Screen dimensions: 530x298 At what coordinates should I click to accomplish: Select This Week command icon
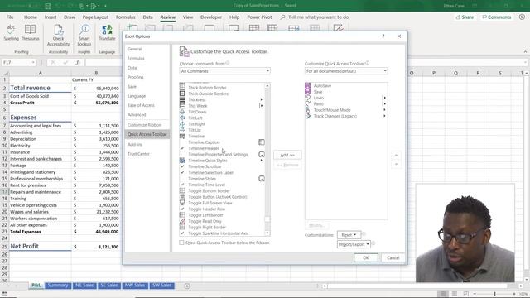coord(182,106)
